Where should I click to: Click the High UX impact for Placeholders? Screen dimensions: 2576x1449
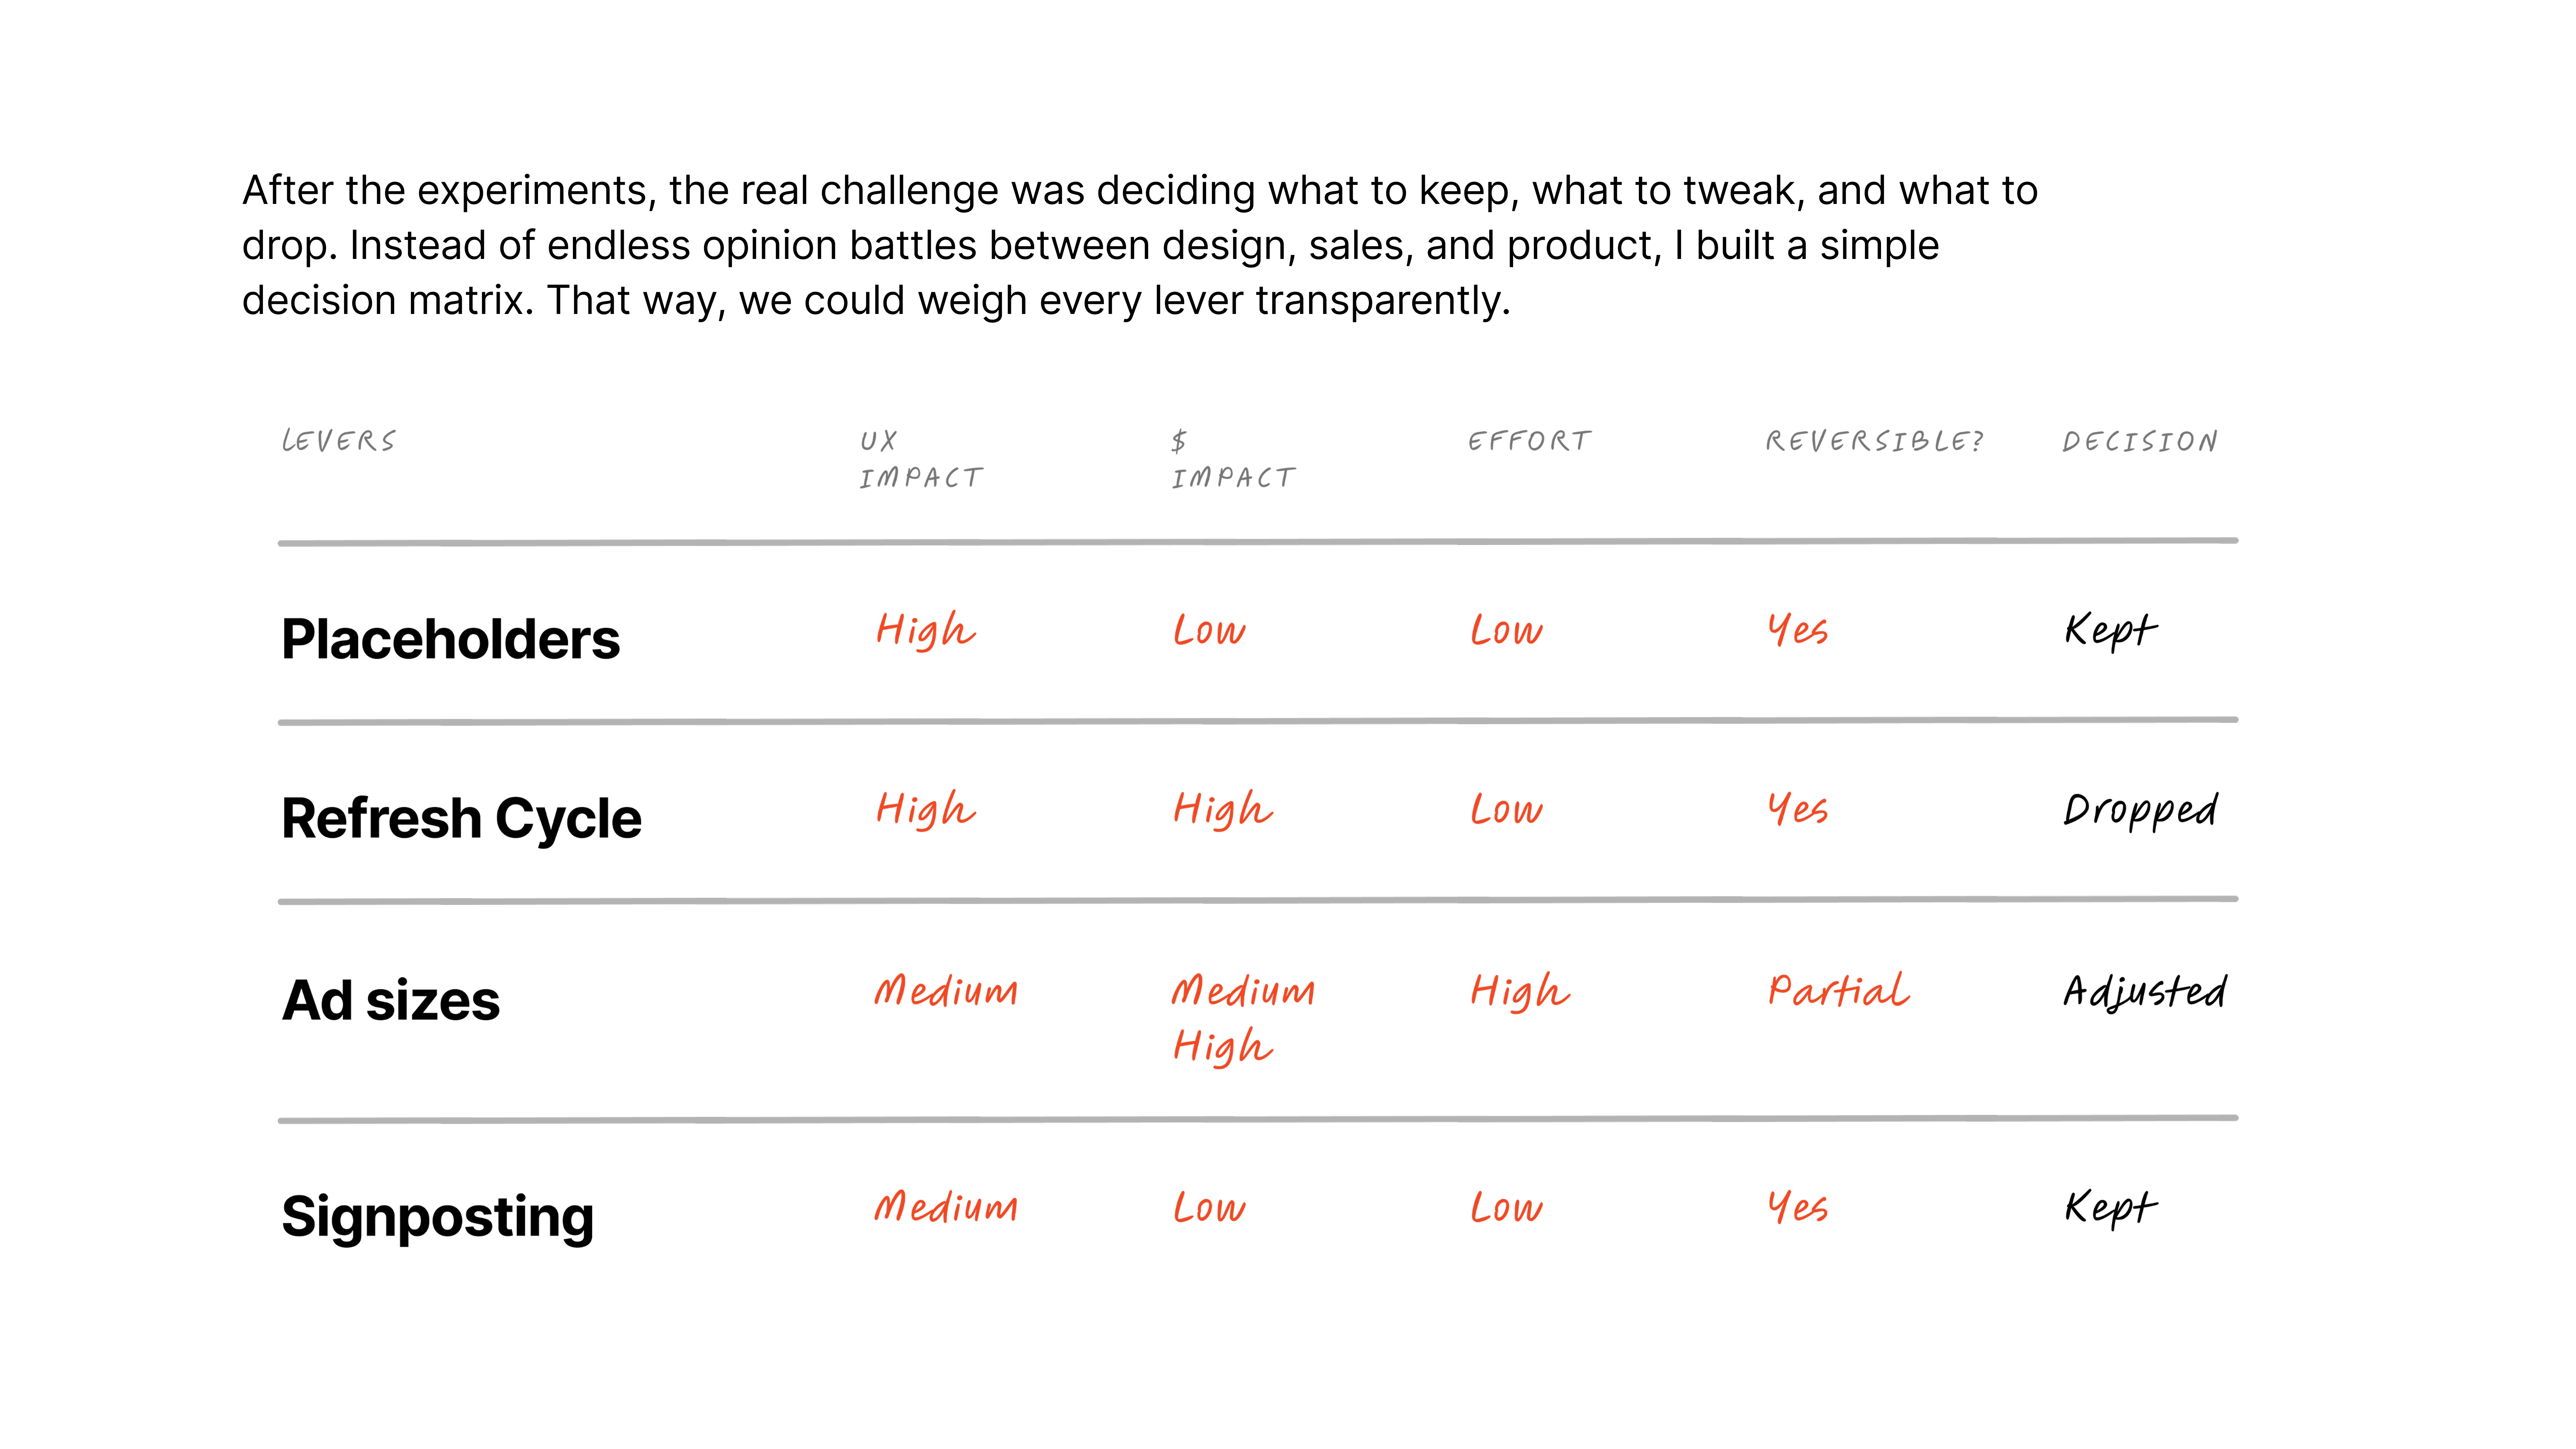tap(925, 630)
